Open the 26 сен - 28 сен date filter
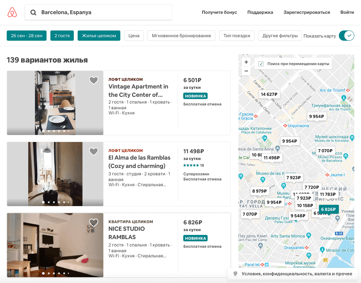This screenshot has width=361, height=283. tap(27, 35)
